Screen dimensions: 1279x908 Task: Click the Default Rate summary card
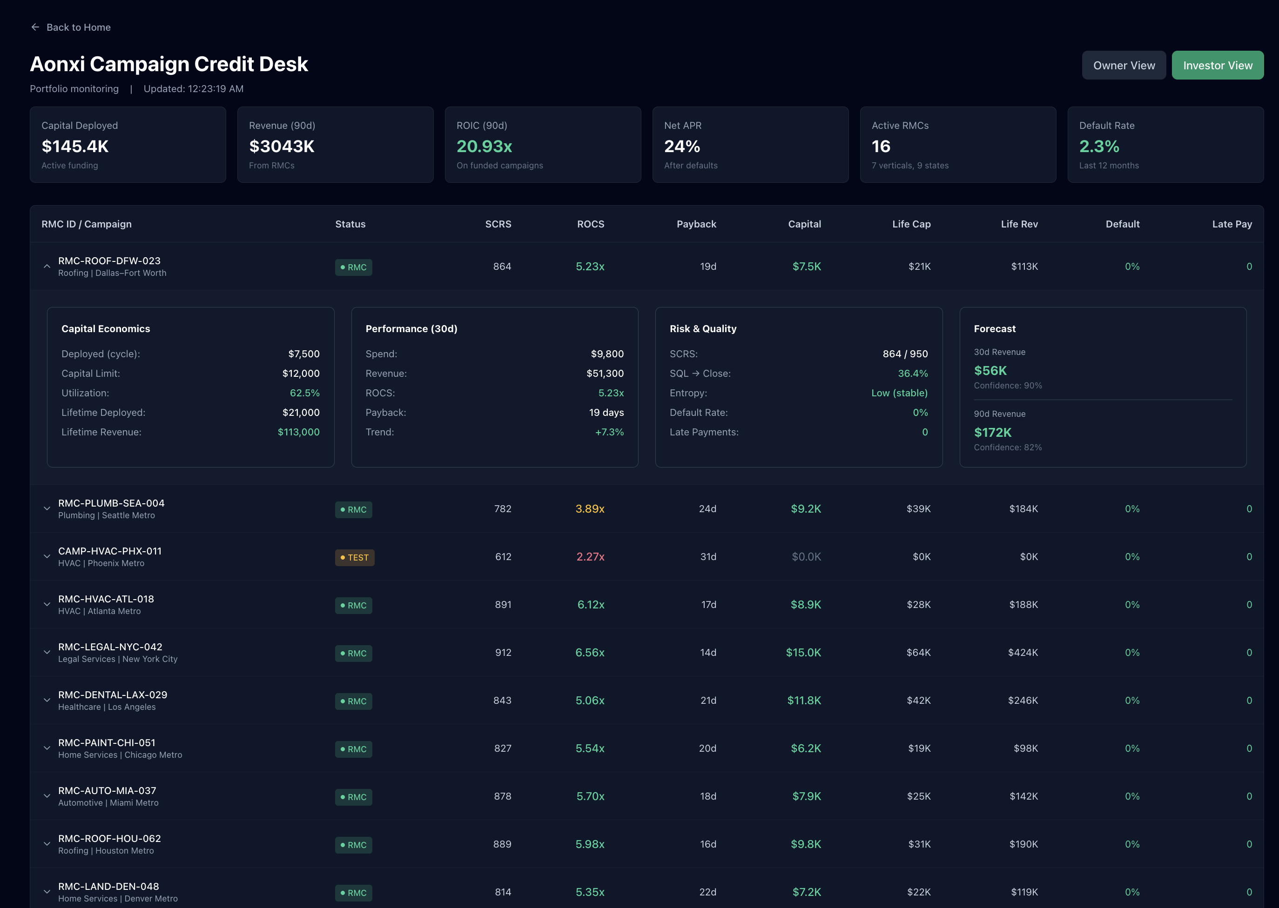click(1165, 145)
